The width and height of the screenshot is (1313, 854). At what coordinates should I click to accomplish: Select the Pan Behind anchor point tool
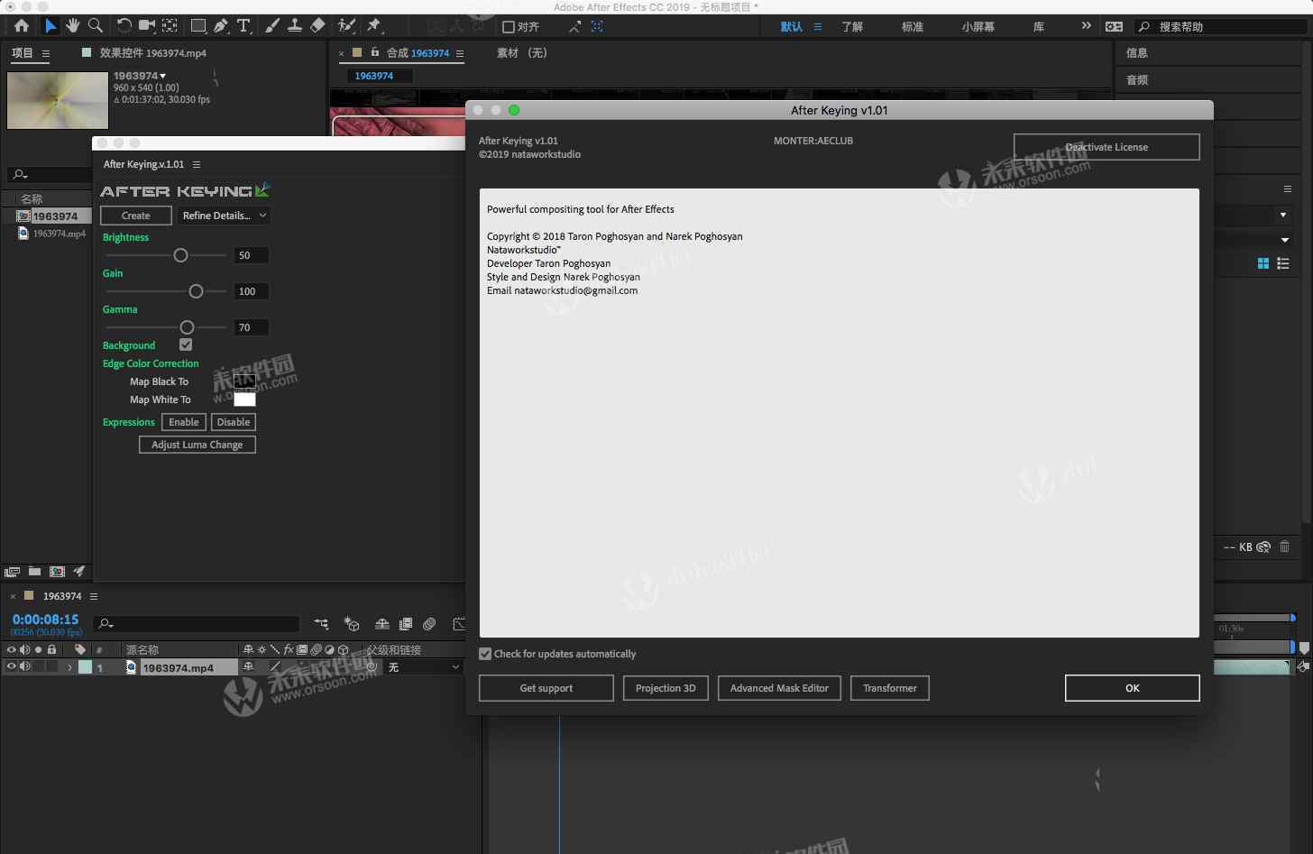[170, 26]
